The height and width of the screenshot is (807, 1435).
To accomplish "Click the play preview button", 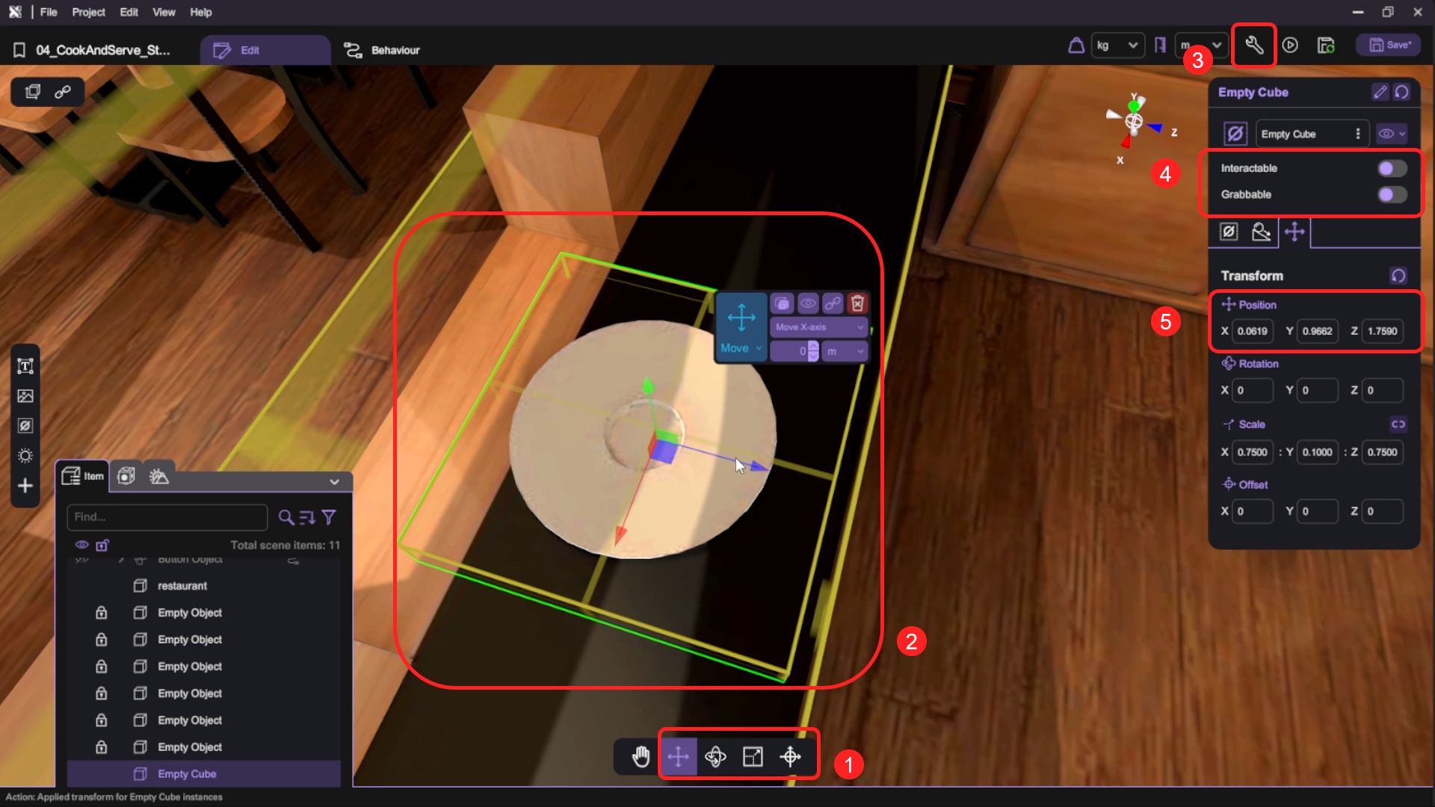I will pyautogui.click(x=1290, y=46).
